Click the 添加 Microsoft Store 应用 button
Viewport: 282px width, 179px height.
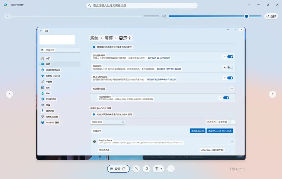point(220,131)
